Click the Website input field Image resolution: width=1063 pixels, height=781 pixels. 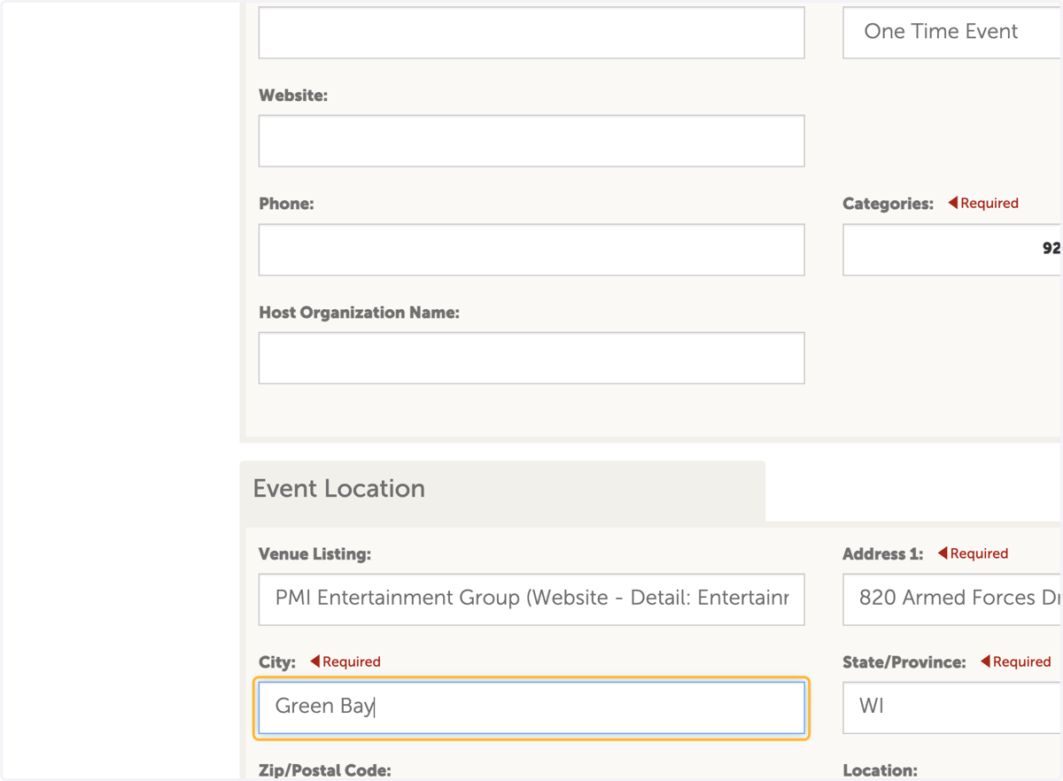(x=531, y=141)
